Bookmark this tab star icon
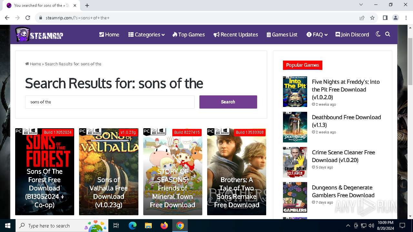413x232 pixels. (372, 18)
